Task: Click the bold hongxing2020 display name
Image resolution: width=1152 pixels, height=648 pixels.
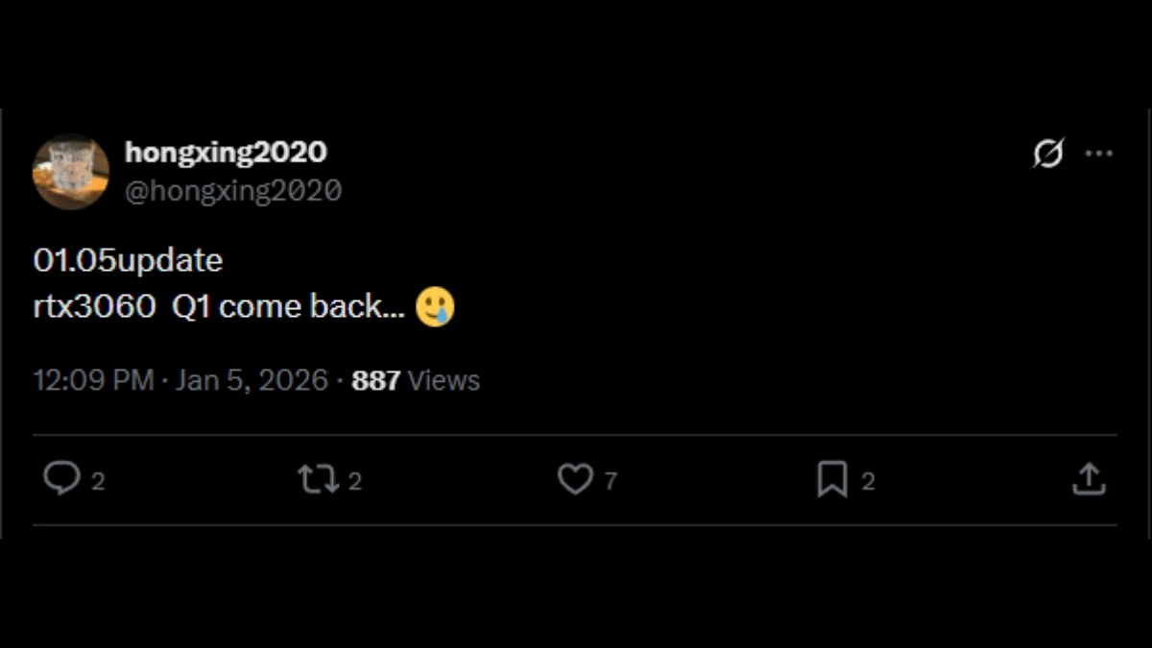Action: coord(226,152)
